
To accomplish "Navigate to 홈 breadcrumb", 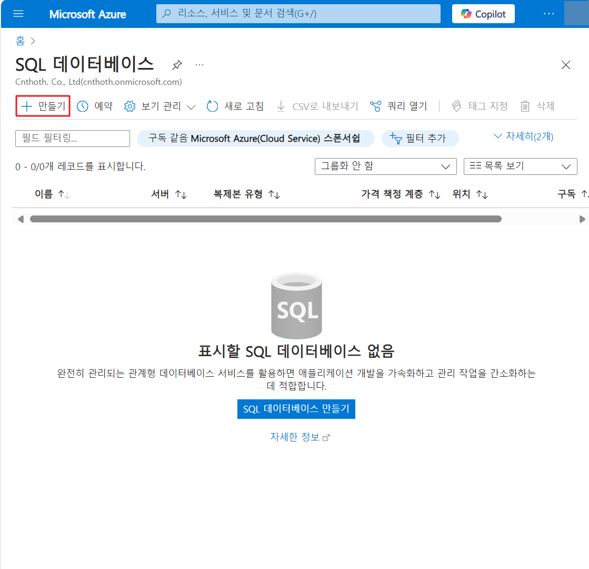I will [x=21, y=41].
